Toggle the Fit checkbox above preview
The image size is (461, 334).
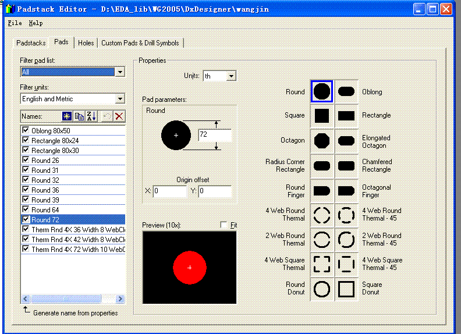pyautogui.click(x=224, y=225)
